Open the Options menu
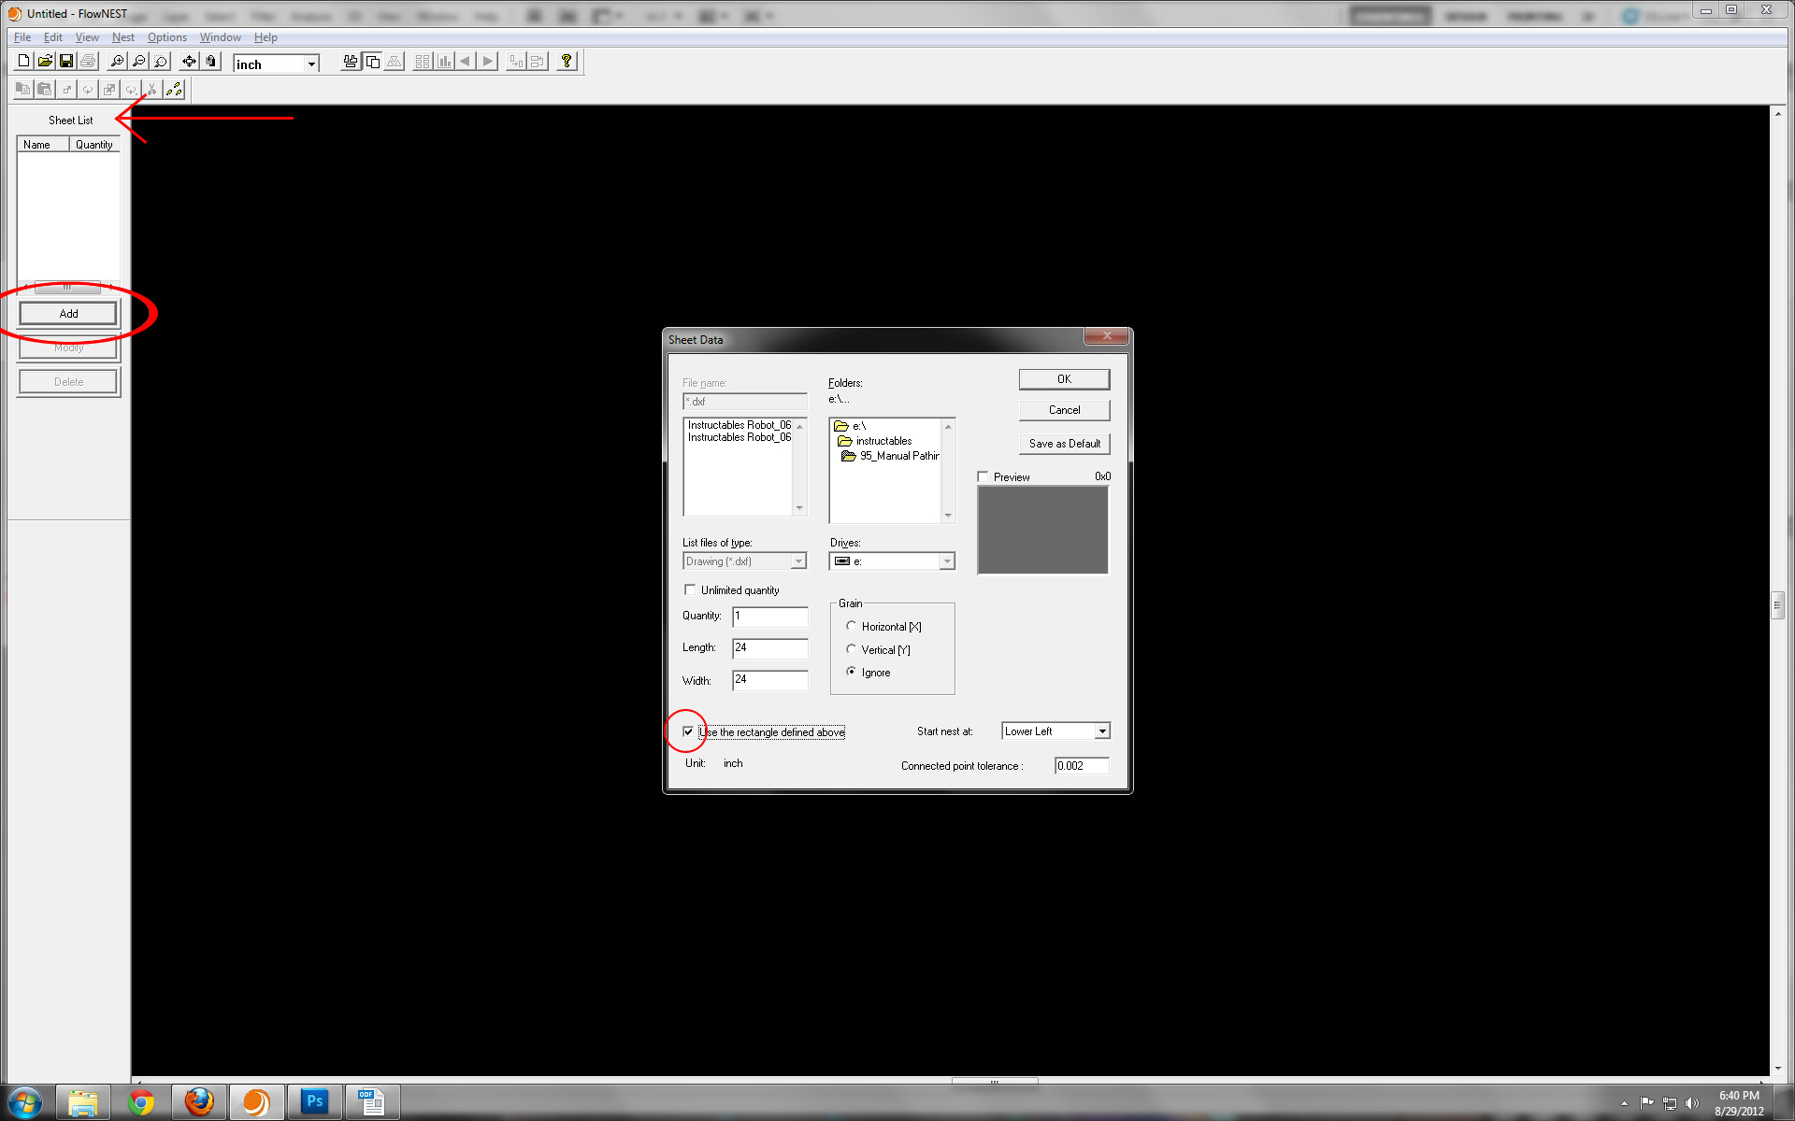The width and height of the screenshot is (1795, 1121). [x=166, y=37]
